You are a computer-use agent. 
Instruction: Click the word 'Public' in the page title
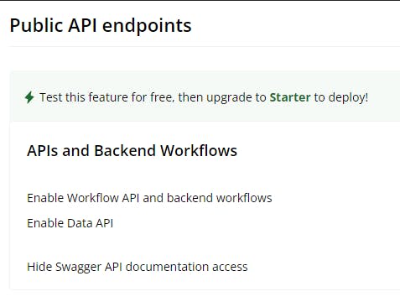37,25
